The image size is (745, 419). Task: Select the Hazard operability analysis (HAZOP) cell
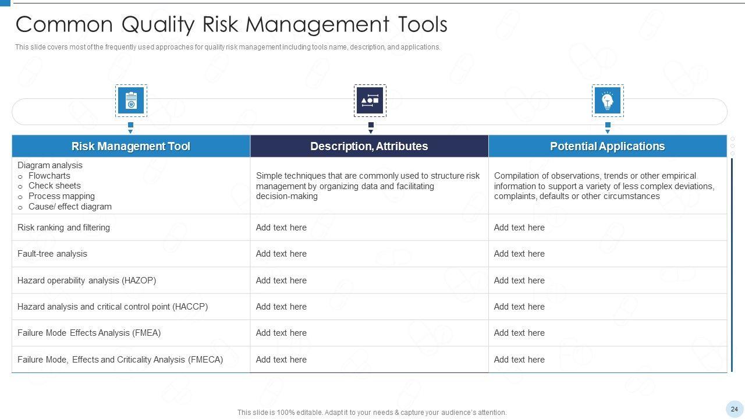[87, 280]
